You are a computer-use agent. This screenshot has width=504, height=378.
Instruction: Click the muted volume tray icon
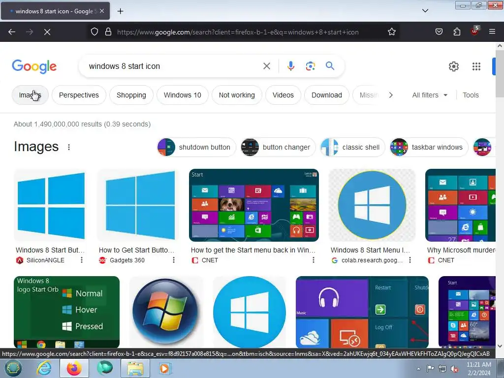click(454, 369)
